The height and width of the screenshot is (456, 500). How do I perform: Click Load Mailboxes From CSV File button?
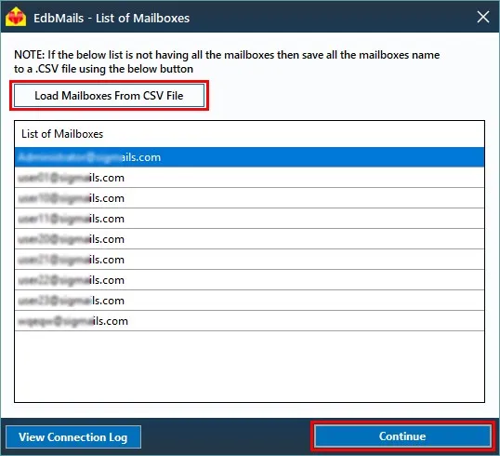point(109,96)
